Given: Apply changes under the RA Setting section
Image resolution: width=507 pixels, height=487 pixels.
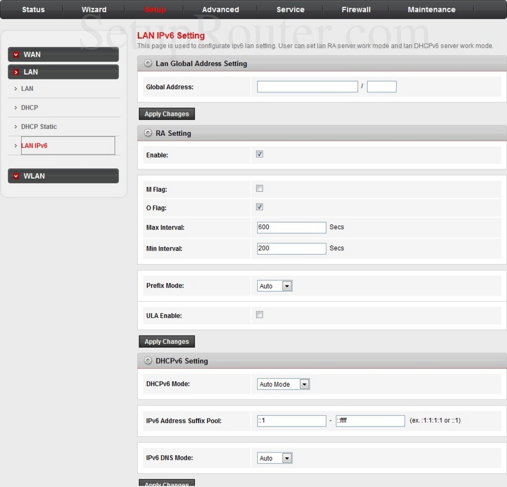Looking at the screenshot, I should 166,341.
